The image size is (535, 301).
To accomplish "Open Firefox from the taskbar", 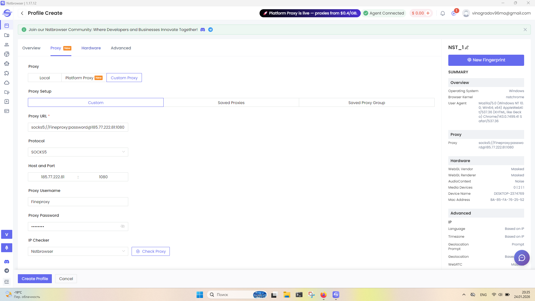I will point(323,295).
